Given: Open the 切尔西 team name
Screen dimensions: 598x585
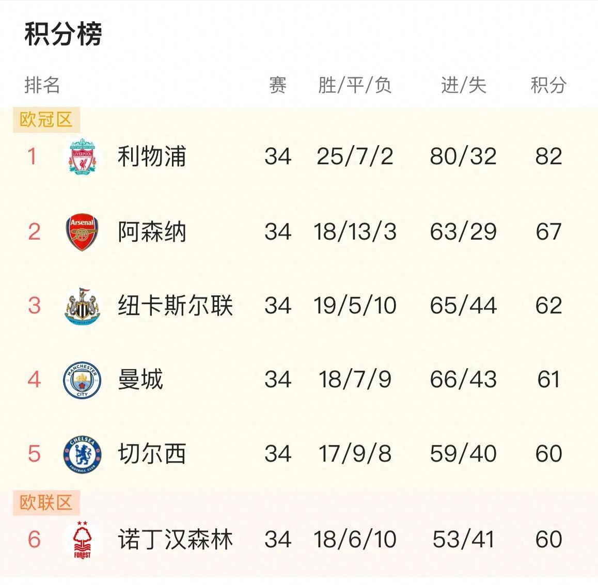Looking at the screenshot, I should (x=151, y=454).
